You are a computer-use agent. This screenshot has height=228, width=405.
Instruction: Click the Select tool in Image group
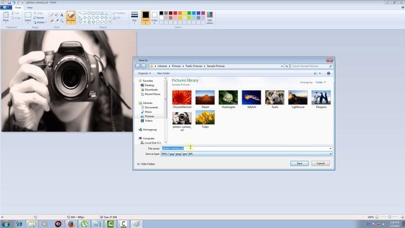[x=28, y=17]
